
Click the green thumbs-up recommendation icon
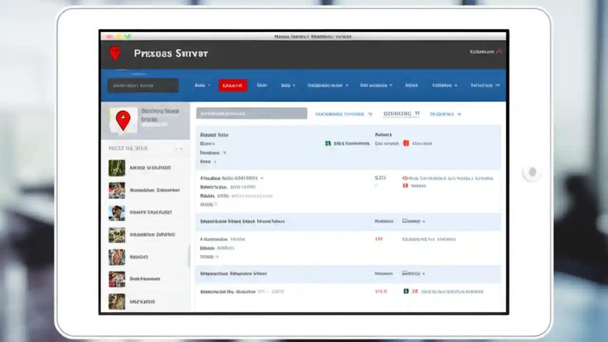pos(328,143)
